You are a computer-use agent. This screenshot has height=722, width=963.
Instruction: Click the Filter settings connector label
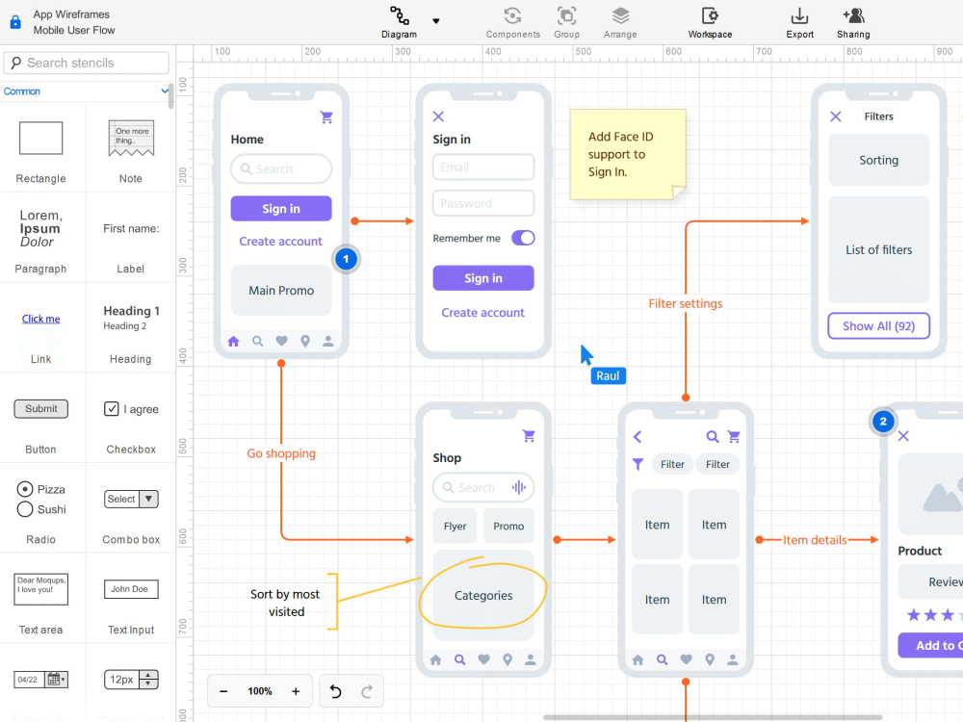pyautogui.click(x=686, y=303)
